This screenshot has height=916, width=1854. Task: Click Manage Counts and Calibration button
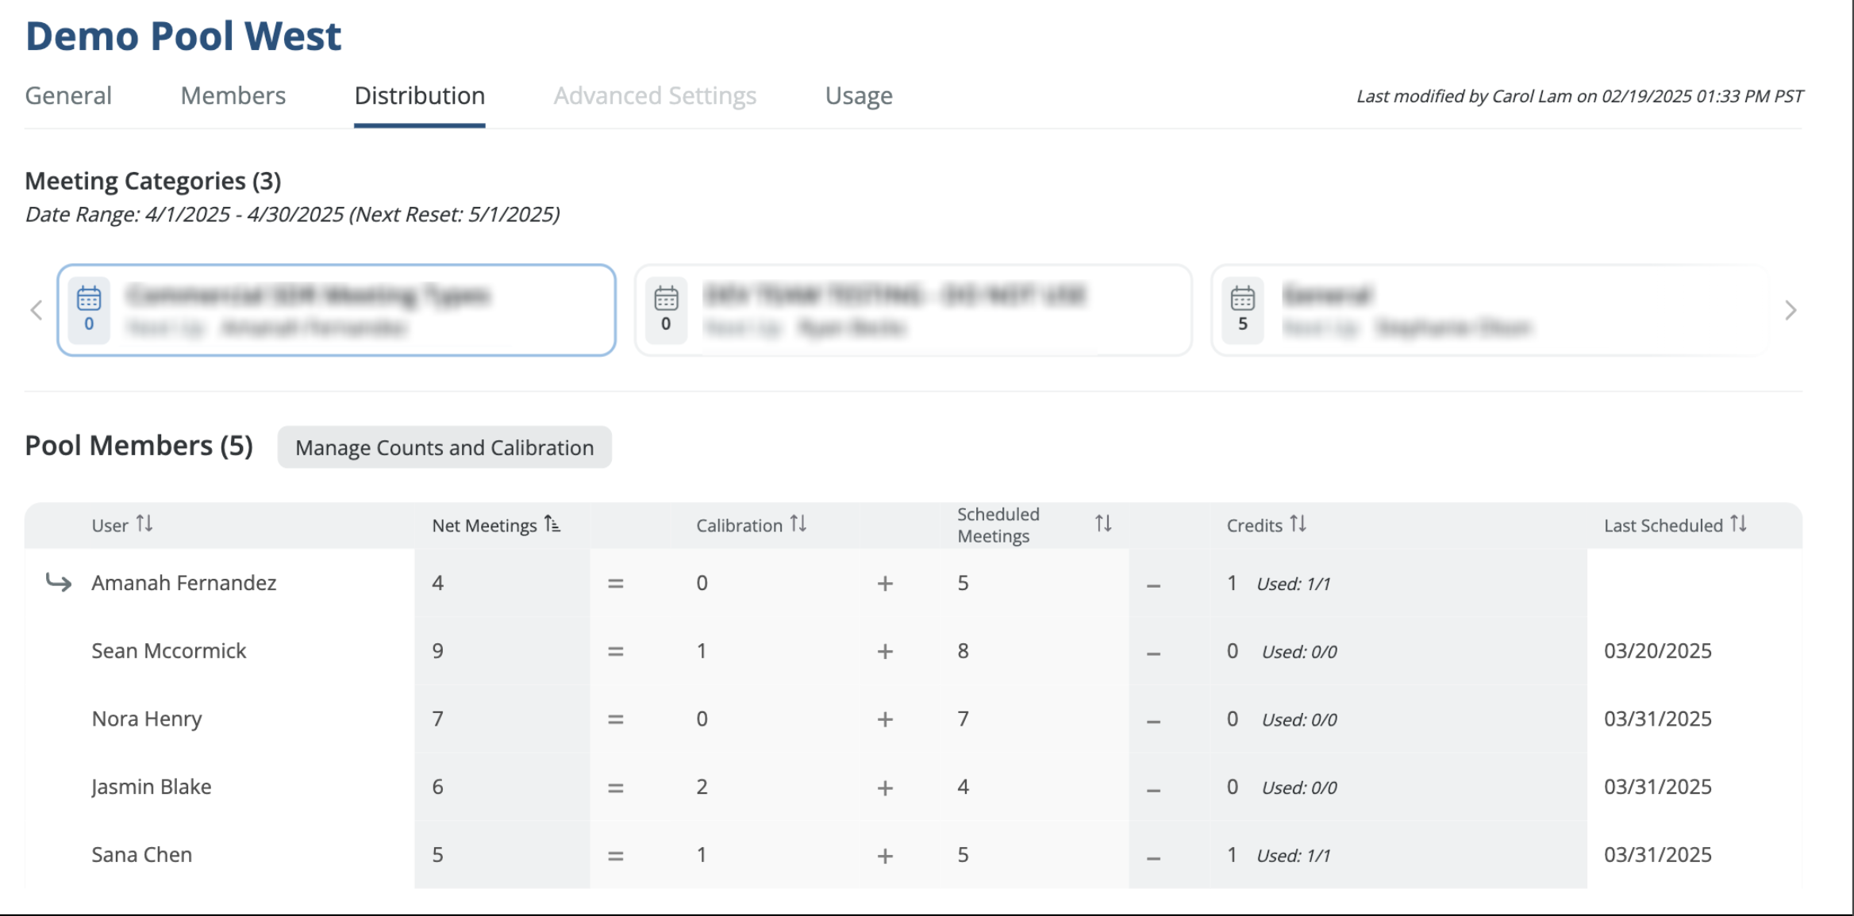click(444, 447)
